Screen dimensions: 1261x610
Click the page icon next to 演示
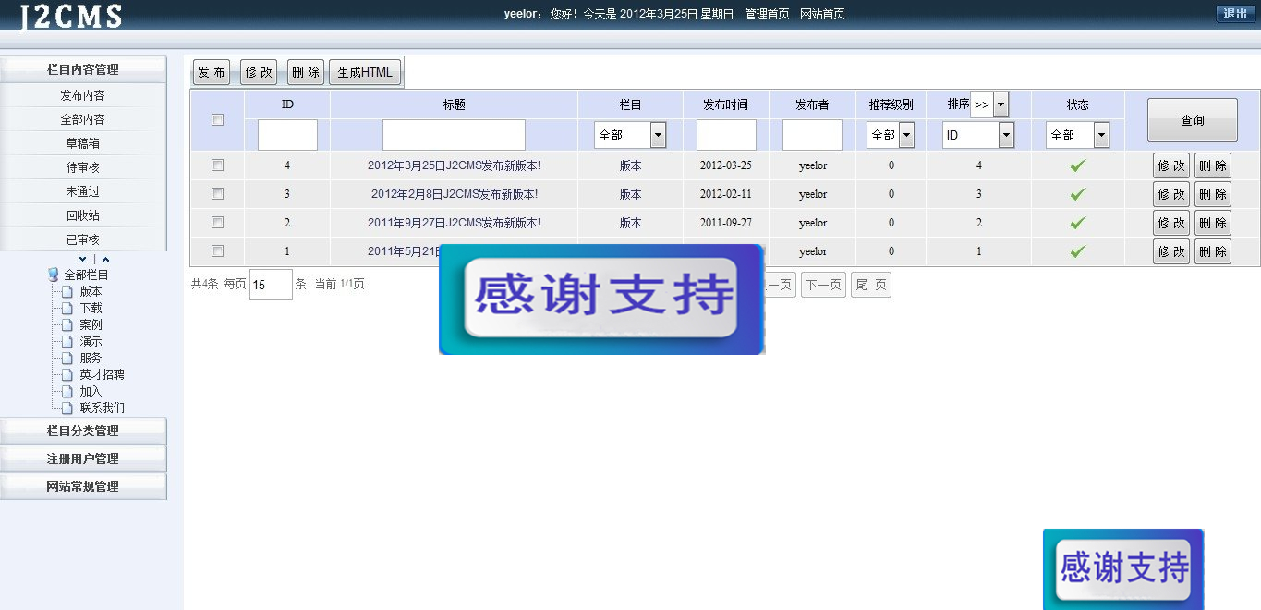click(67, 341)
